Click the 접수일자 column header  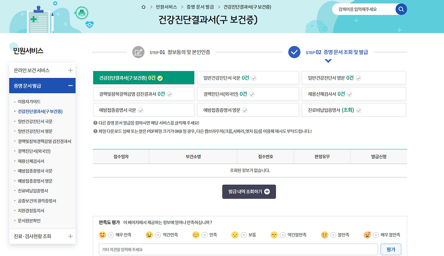121,157
